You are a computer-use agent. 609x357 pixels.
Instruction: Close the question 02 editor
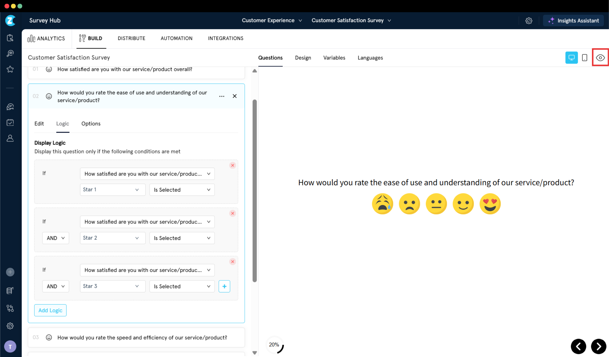235,96
